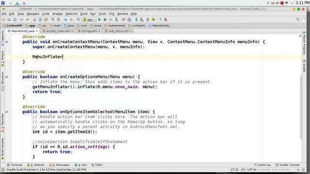Switch to the strings.xml tab
Screen dimensions: 310x174
89,31
